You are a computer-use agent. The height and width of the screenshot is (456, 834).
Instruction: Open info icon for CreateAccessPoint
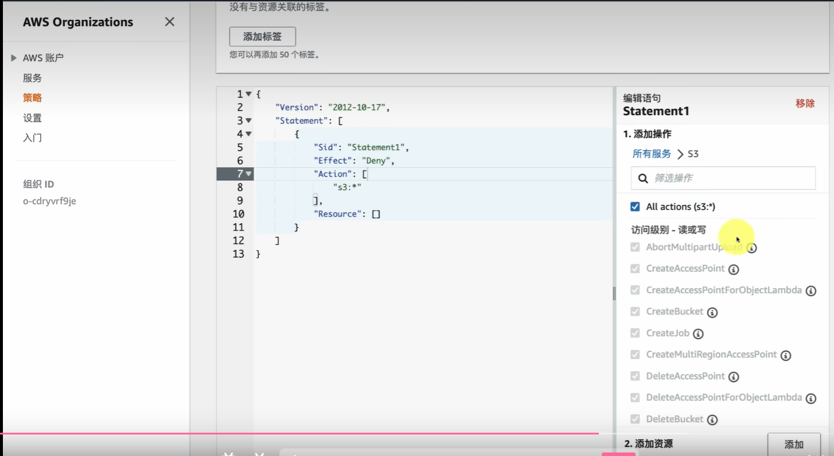point(734,269)
